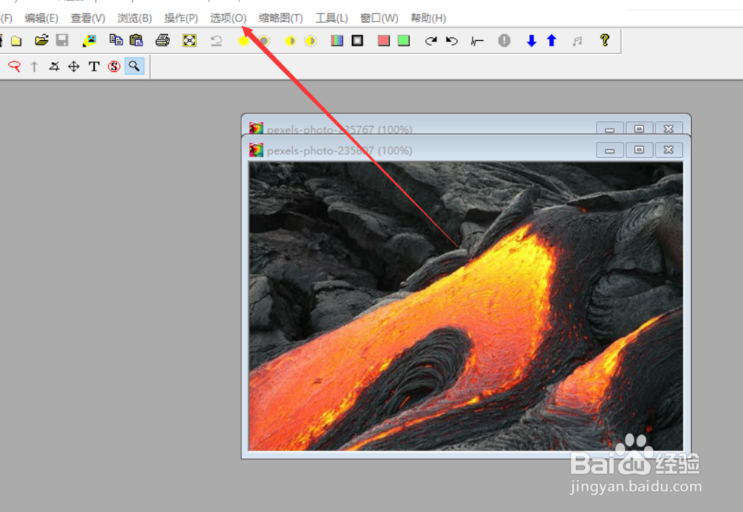Open the 操作(P) menu

pyautogui.click(x=181, y=18)
